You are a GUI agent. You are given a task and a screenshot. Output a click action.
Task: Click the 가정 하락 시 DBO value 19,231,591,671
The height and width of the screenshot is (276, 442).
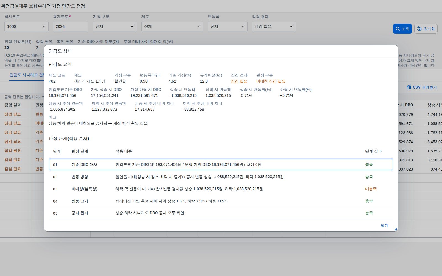coord(144,95)
